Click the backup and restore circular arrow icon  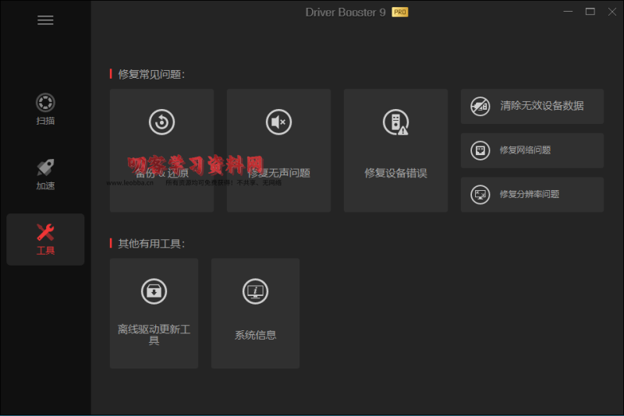(x=161, y=122)
